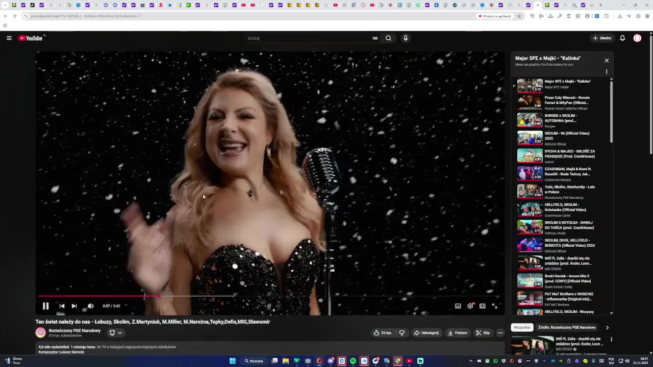Open the subscription notification bell dropdown
653x367 pixels.
pos(116,333)
